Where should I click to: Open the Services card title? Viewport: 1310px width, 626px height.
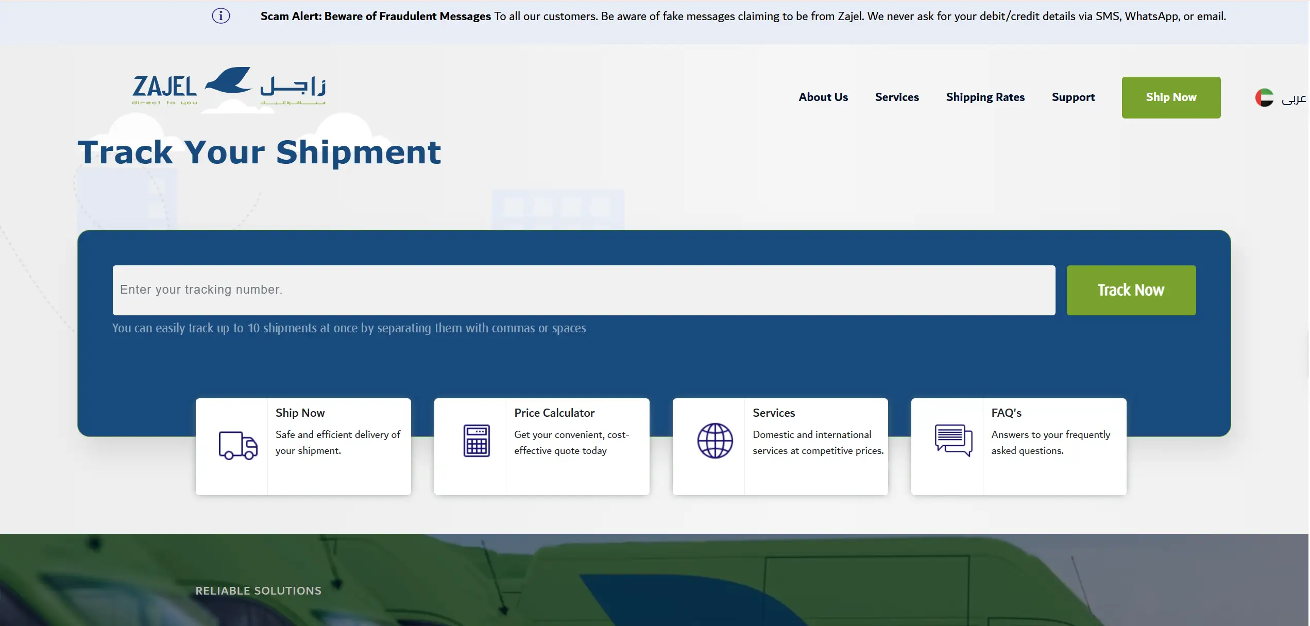click(x=774, y=413)
